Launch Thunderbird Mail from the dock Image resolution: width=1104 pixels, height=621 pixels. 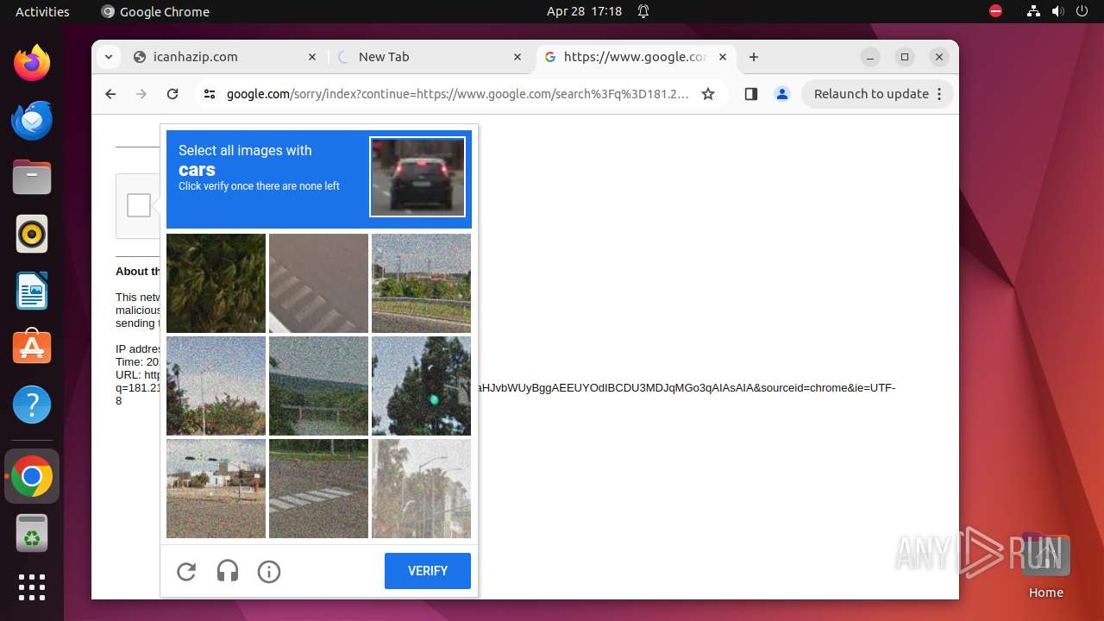click(32, 120)
